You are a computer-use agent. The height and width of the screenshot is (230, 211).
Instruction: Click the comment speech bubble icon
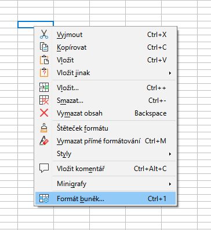pyautogui.click(x=44, y=168)
